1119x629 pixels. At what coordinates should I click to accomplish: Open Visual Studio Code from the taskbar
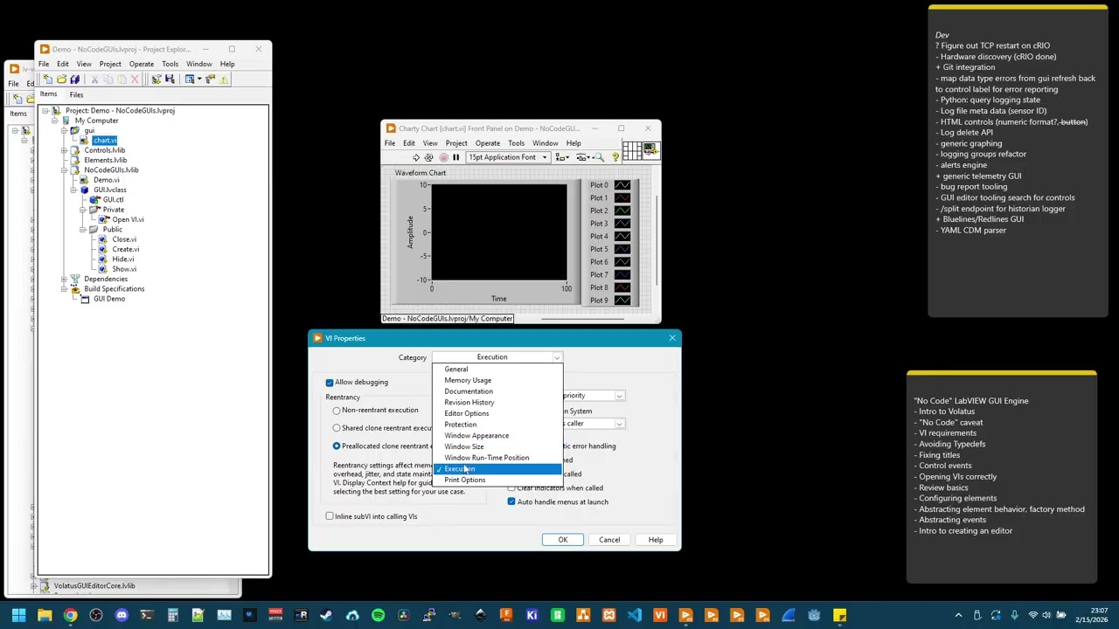[634, 615]
